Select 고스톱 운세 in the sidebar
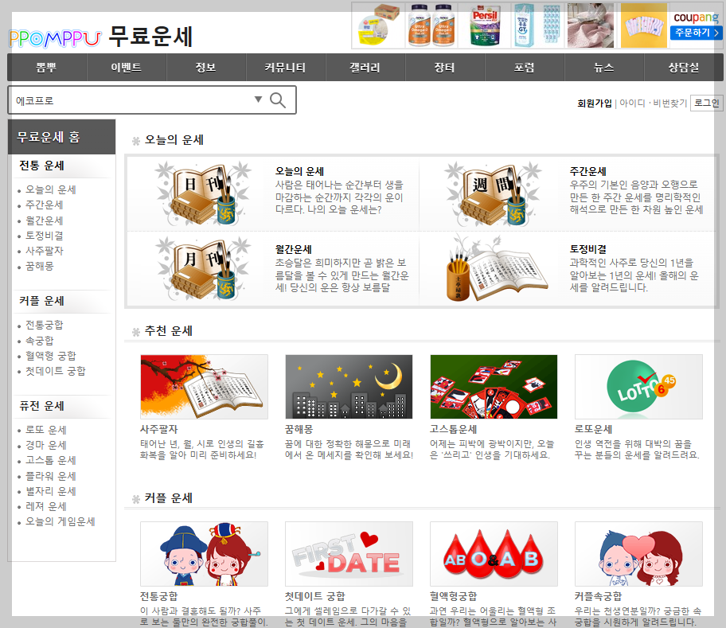 point(50,461)
